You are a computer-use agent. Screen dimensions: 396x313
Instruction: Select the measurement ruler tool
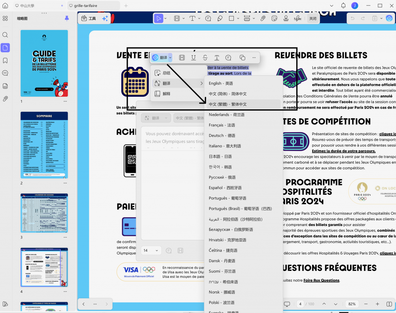tap(247, 19)
